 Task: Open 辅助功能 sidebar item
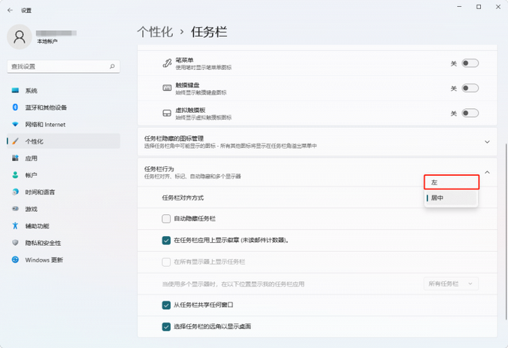(63, 225)
